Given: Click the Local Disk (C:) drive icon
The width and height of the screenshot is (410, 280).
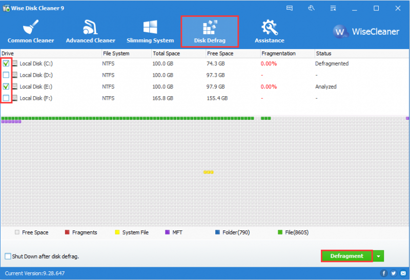Looking at the screenshot, I should pos(15,63).
